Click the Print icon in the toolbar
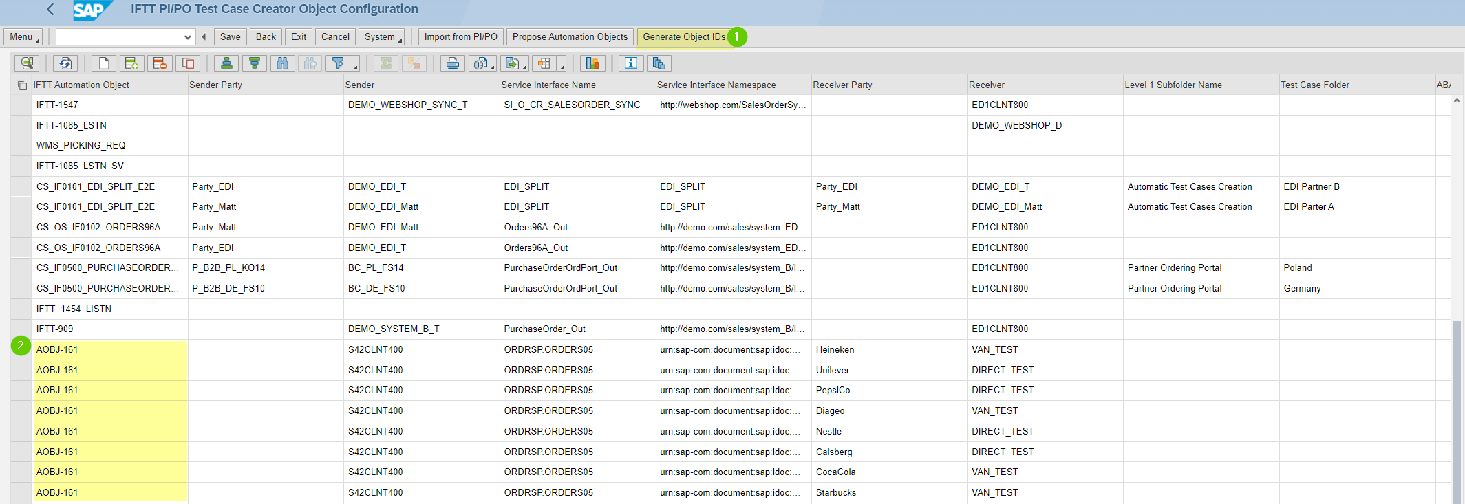The image size is (1465, 504). click(x=452, y=63)
